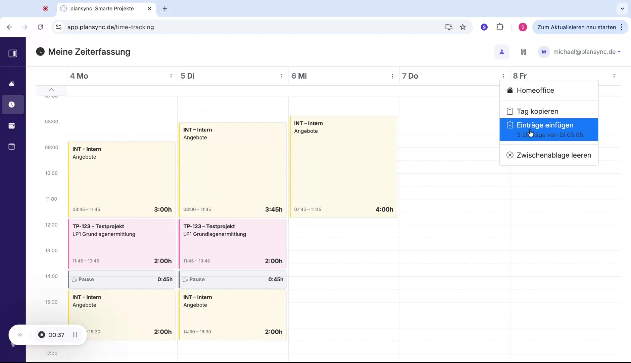Open the browser profile S avatar
The width and height of the screenshot is (631, 363).
pyautogui.click(x=523, y=27)
